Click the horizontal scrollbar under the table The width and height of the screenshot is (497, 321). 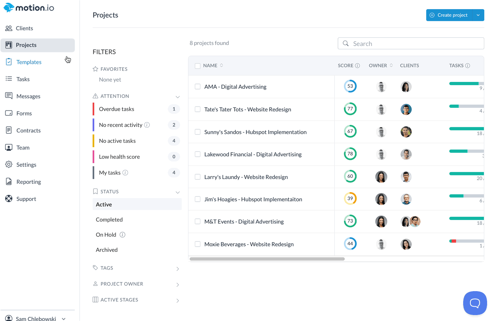[x=267, y=259]
